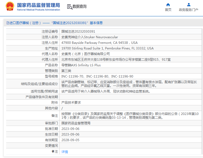Select the 生效日期 value 2023-09-06
The width and height of the screenshot is (203, 158).
[70, 134]
